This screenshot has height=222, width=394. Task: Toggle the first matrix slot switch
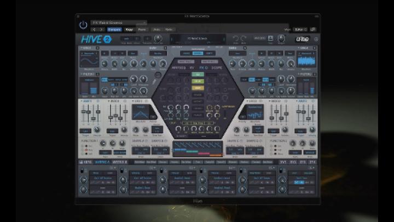82,171
